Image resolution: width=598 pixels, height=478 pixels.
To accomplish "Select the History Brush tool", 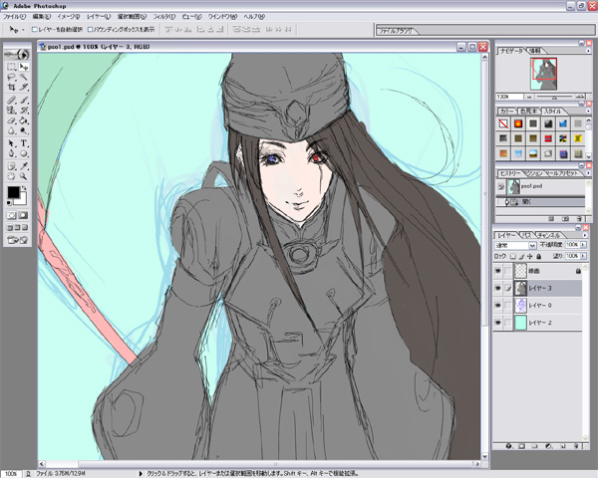I will point(24,111).
